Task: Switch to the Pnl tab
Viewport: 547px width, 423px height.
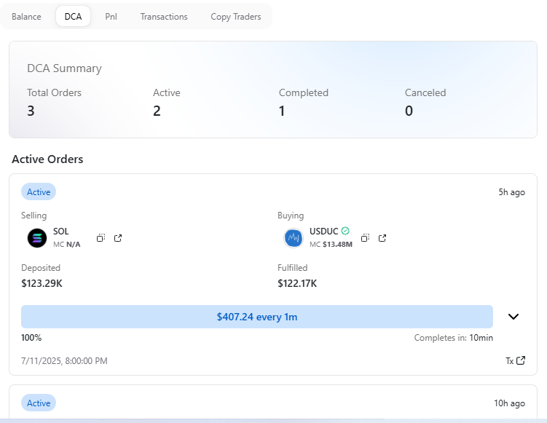Action: (x=111, y=17)
